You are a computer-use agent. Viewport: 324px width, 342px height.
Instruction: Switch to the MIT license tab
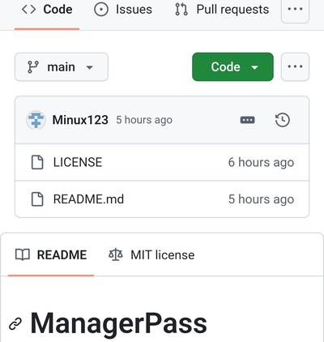click(151, 255)
